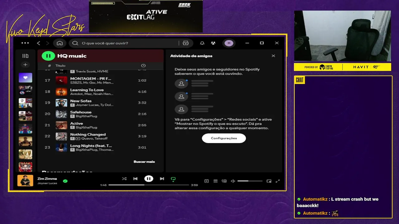This screenshot has width=399, height=224.
Task: Seek within the song progress bar
Action: pos(149,185)
